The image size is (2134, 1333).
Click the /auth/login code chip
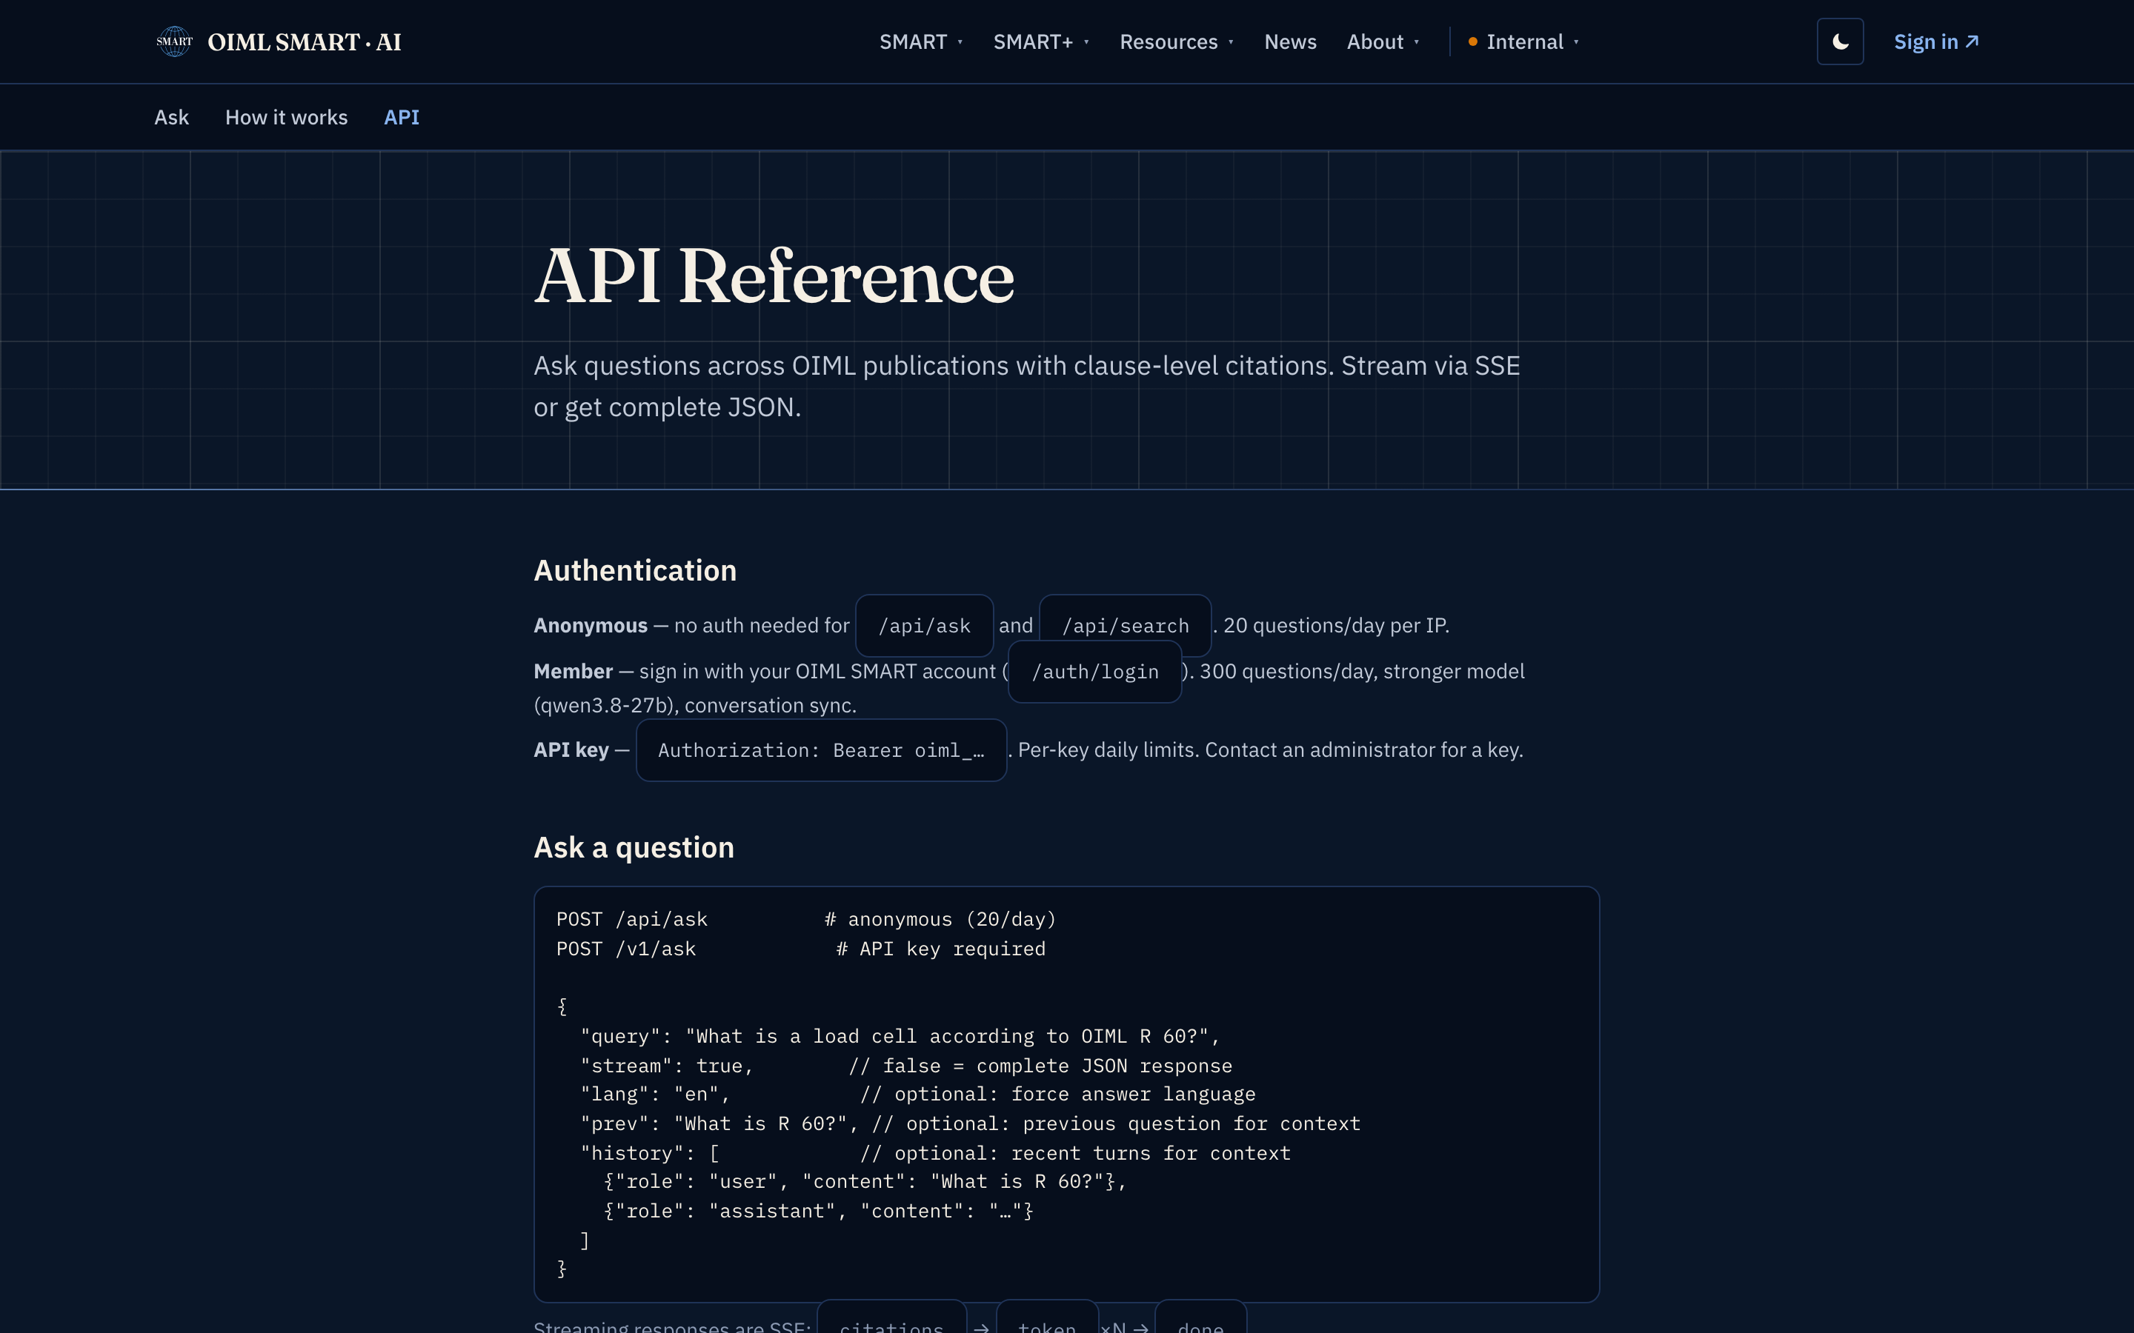(1094, 671)
